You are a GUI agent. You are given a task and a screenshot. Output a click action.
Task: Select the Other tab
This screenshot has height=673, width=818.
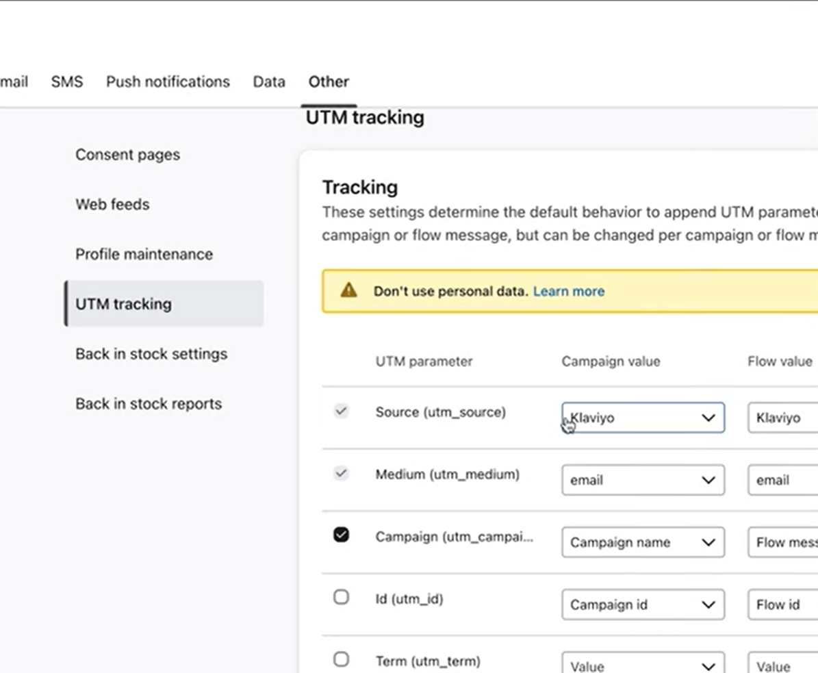pyautogui.click(x=329, y=82)
